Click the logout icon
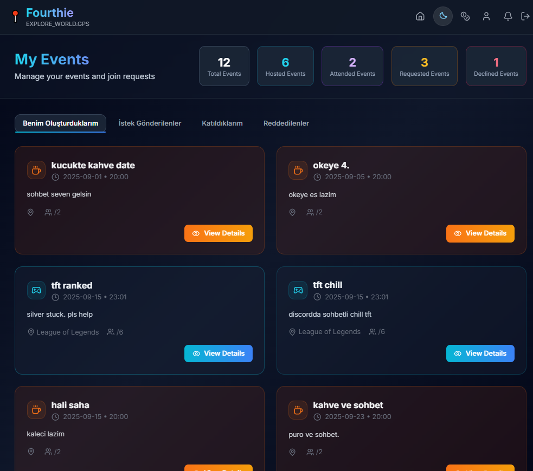The width and height of the screenshot is (533, 471). (525, 16)
